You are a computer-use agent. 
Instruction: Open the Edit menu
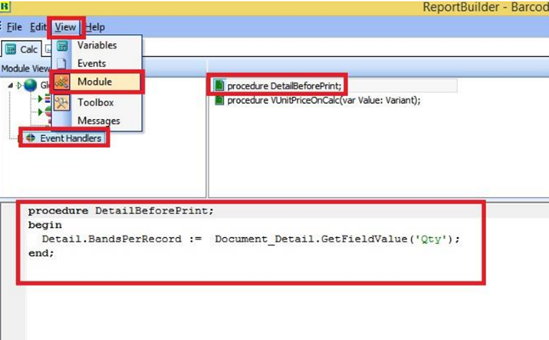pyautogui.click(x=38, y=27)
